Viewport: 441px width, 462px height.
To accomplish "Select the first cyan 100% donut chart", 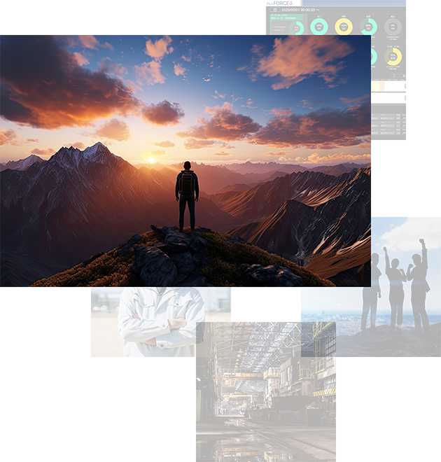I will point(319,27).
